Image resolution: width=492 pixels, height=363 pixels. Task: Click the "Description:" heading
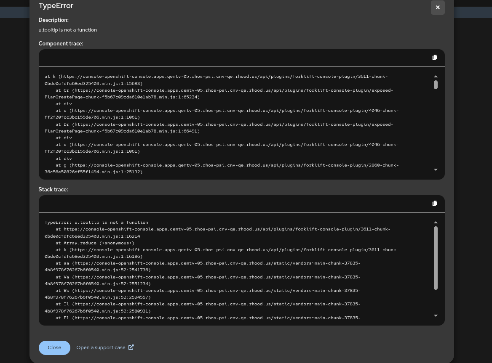click(53, 20)
